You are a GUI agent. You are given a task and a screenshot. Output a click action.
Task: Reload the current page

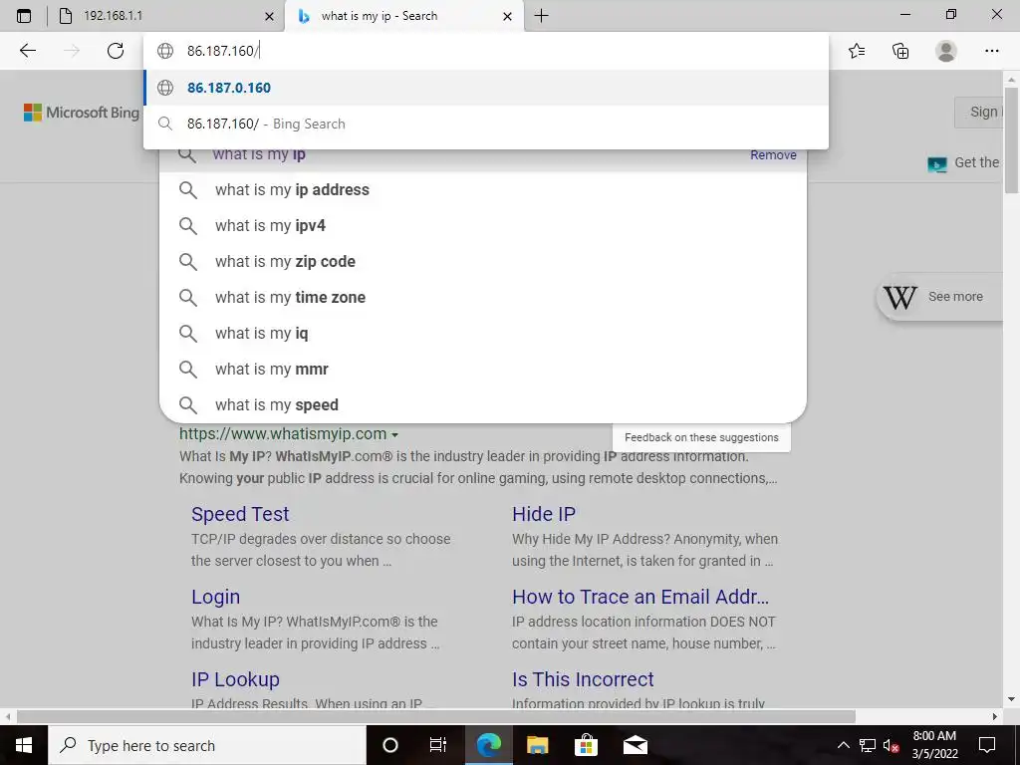(x=116, y=50)
